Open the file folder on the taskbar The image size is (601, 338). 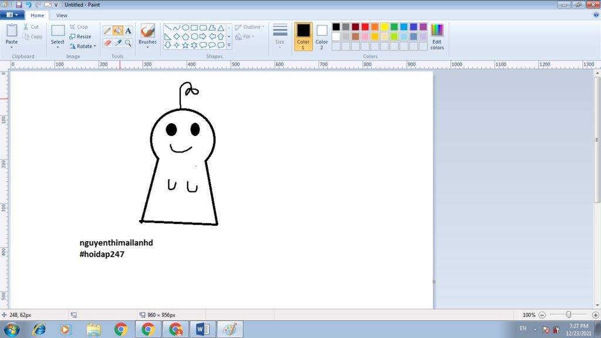(x=93, y=329)
